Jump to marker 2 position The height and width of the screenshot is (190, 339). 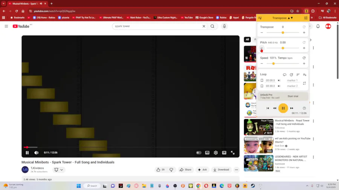tap(279, 86)
